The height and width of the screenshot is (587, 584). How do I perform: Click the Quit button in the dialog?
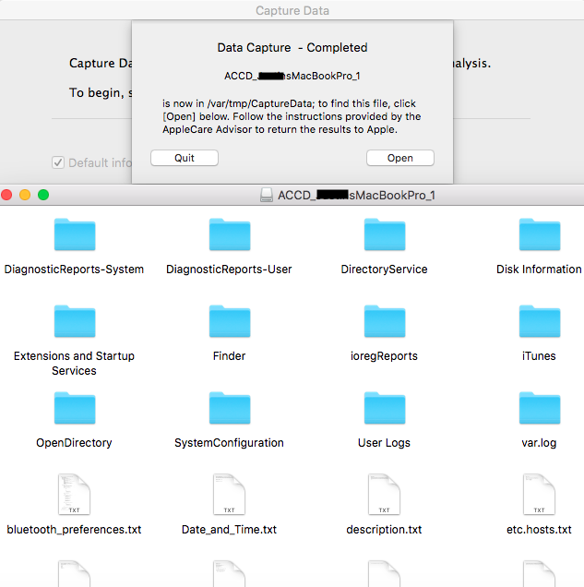click(x=185, y=158)
